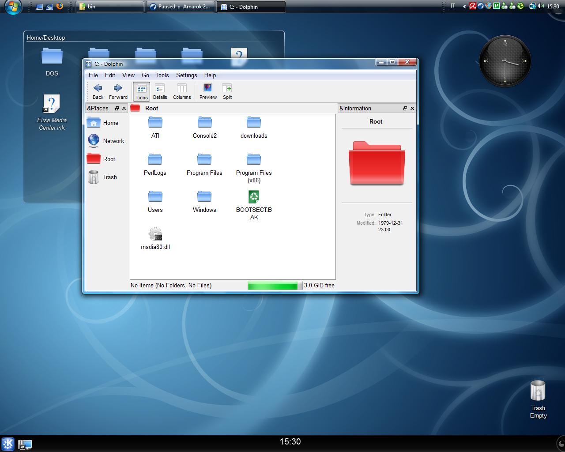Image resolution: width=565 pixels, height=452 pixels.
Task: Click the show desktop icon in KDE panel
Action: (x=25, y=445)
